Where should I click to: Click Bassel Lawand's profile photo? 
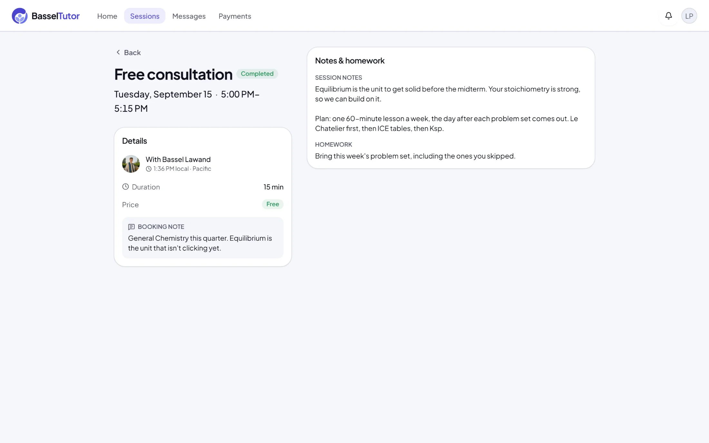click(131, 164)
